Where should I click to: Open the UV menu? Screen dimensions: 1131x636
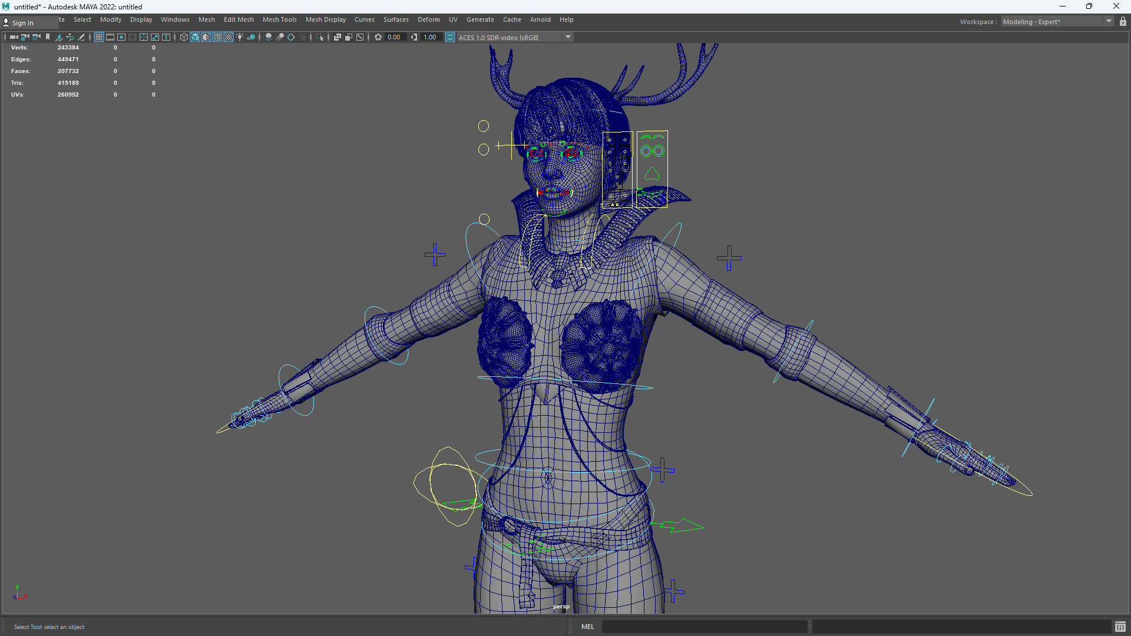[x=453, y=19]
